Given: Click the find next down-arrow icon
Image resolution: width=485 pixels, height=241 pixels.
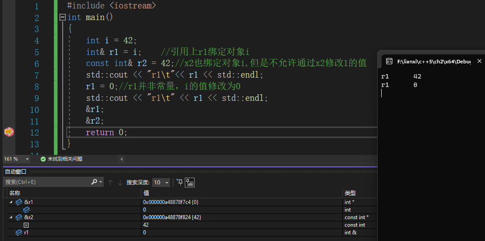Looking at the screenshot, I should pos(120,183).
